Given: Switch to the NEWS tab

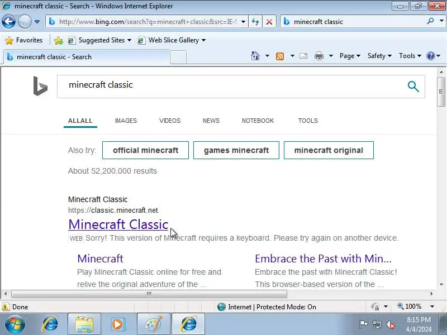Looking at the screenshot, I should click(x=211, y=121).
